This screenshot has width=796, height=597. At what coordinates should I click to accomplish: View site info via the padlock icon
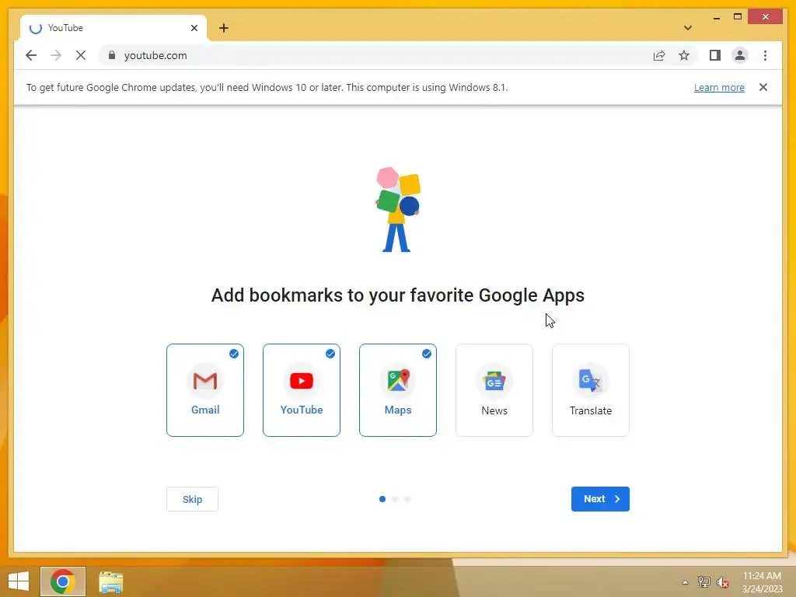(112, 55)
